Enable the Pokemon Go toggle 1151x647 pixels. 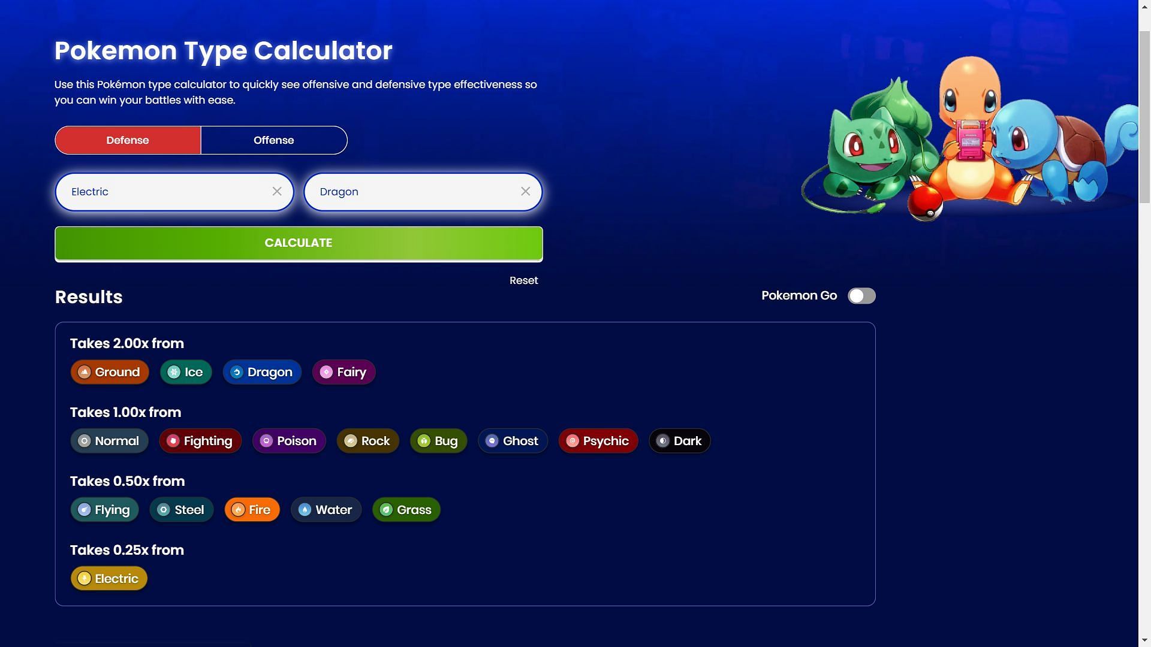pos(861,295)
